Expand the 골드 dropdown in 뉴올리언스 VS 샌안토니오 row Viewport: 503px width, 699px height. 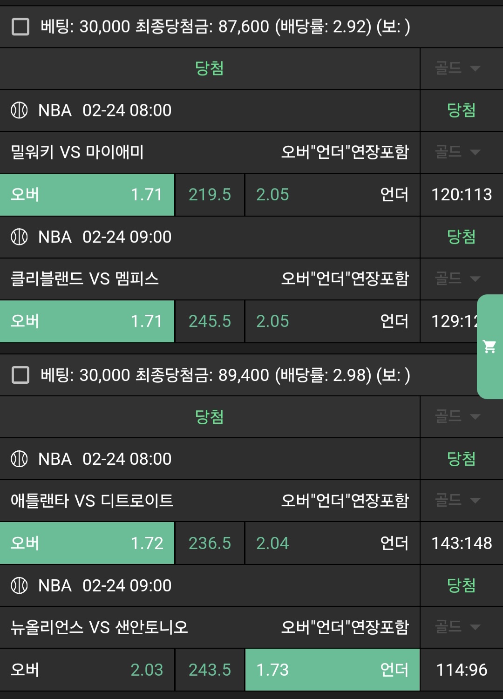pos(457,627)
